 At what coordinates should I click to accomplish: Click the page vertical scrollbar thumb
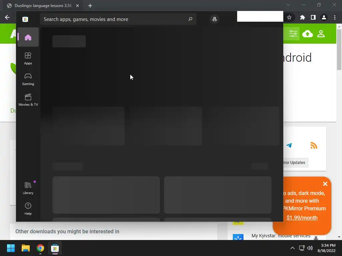point(339,50)
